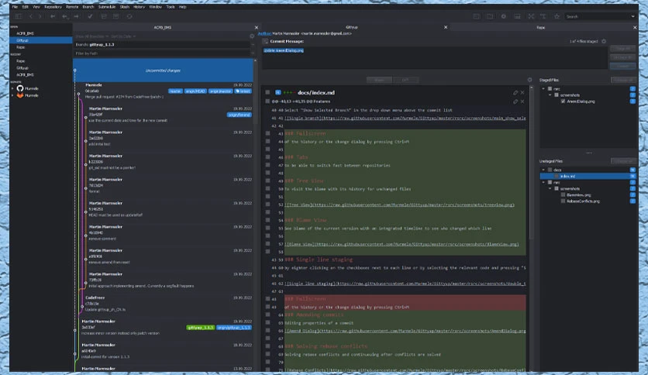Open the Sort by Date dropdown
Screen dimensions: 648x375
[123, 36]
